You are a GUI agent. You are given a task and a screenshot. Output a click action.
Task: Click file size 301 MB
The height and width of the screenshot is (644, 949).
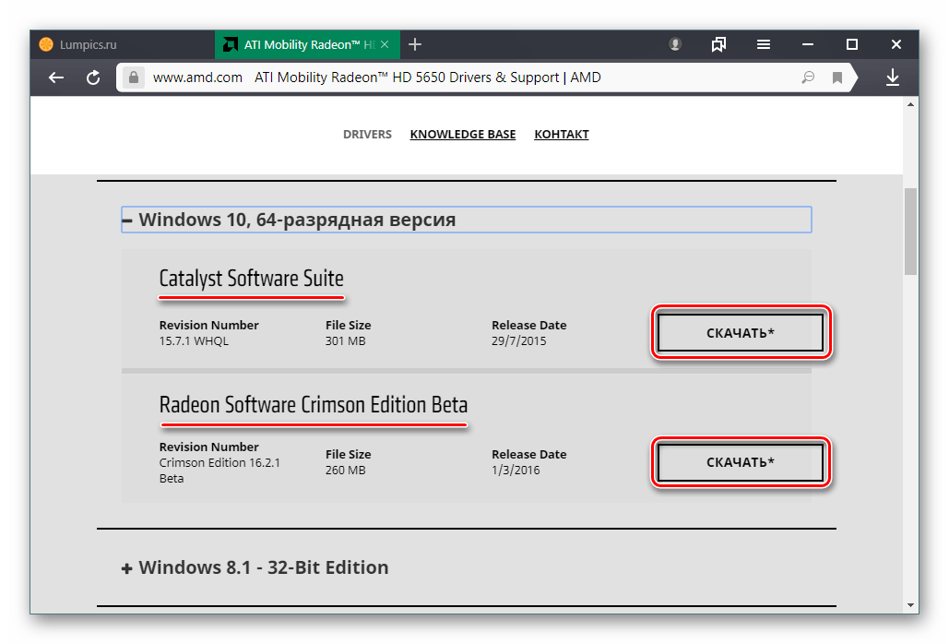point(346,341)
